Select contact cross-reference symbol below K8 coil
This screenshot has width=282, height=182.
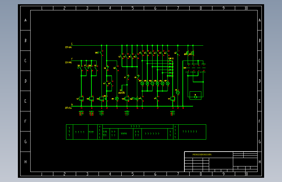click(91, 113)
